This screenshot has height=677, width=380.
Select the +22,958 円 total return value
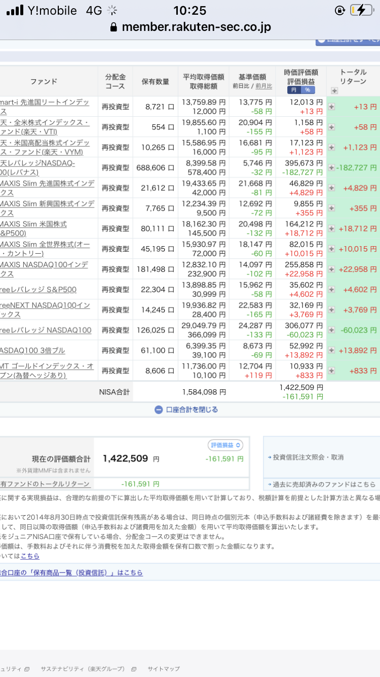click(x=358, y=269)
